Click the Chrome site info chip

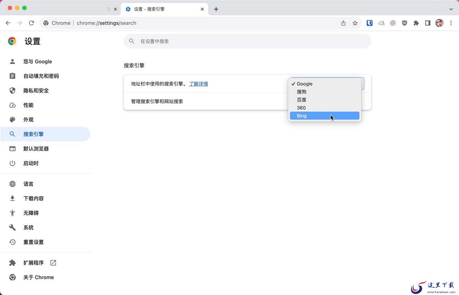click(57, 23)
